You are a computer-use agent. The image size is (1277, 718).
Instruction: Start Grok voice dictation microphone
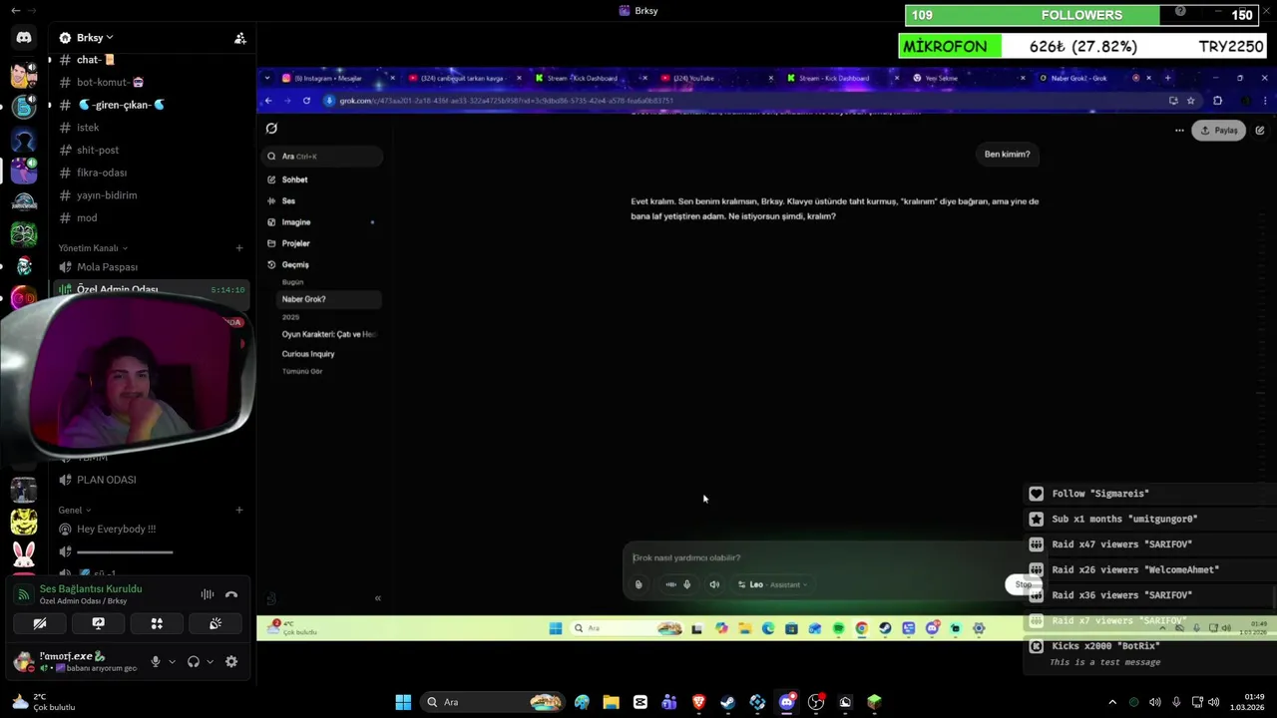pyautogui.click(x=686, y=585)
